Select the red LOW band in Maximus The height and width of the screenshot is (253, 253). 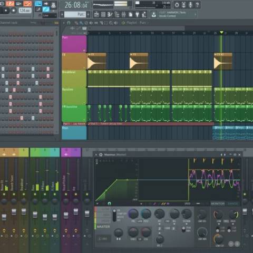click(102, 209)
